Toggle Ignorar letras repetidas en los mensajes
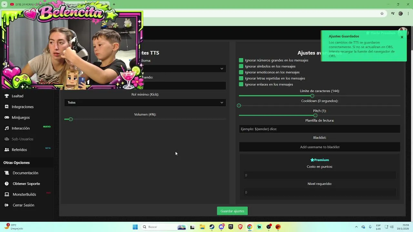The image size is (413, 232). pos(241,78)
